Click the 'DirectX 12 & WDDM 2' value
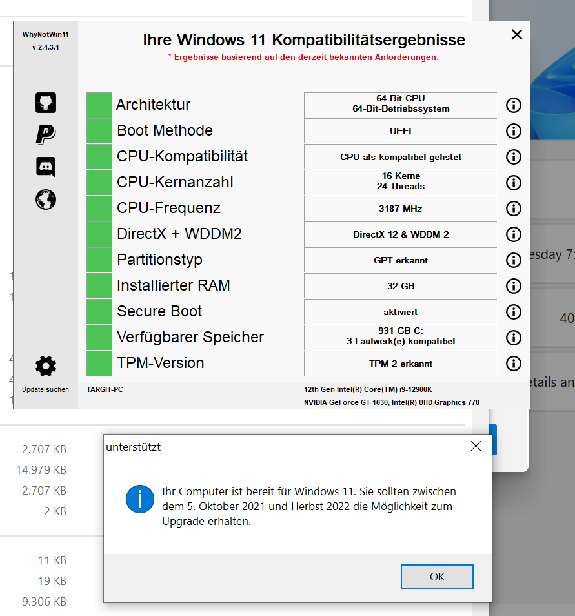The height and width of the screenshot is (616, 575). [x=401, y=234]
